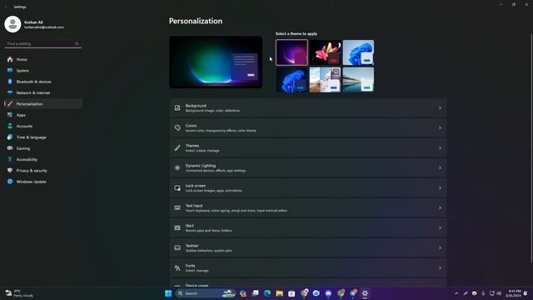
Task: Show hidden system tray icons
Action: 456,293
